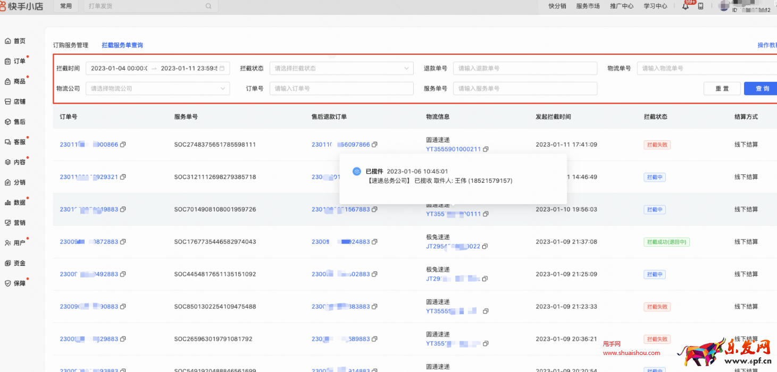Open the 常用 dropdown button

[66, 6]
